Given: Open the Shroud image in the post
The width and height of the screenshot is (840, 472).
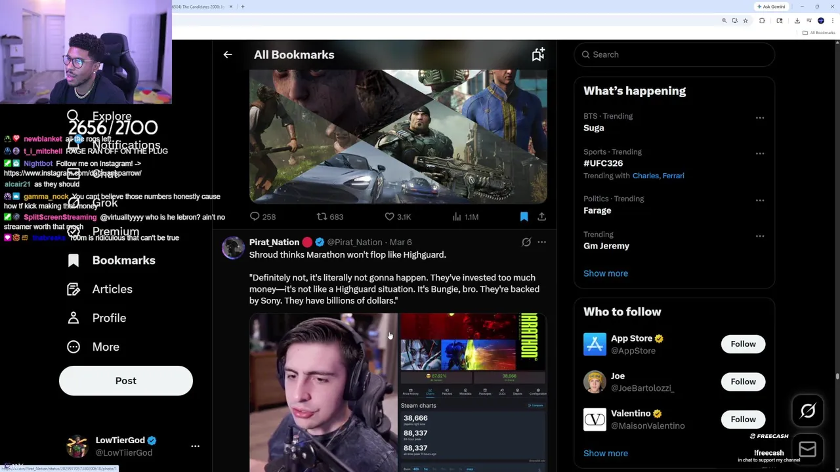Looking at the screenshot, I should pyautogui.click(x=323, y=393).
